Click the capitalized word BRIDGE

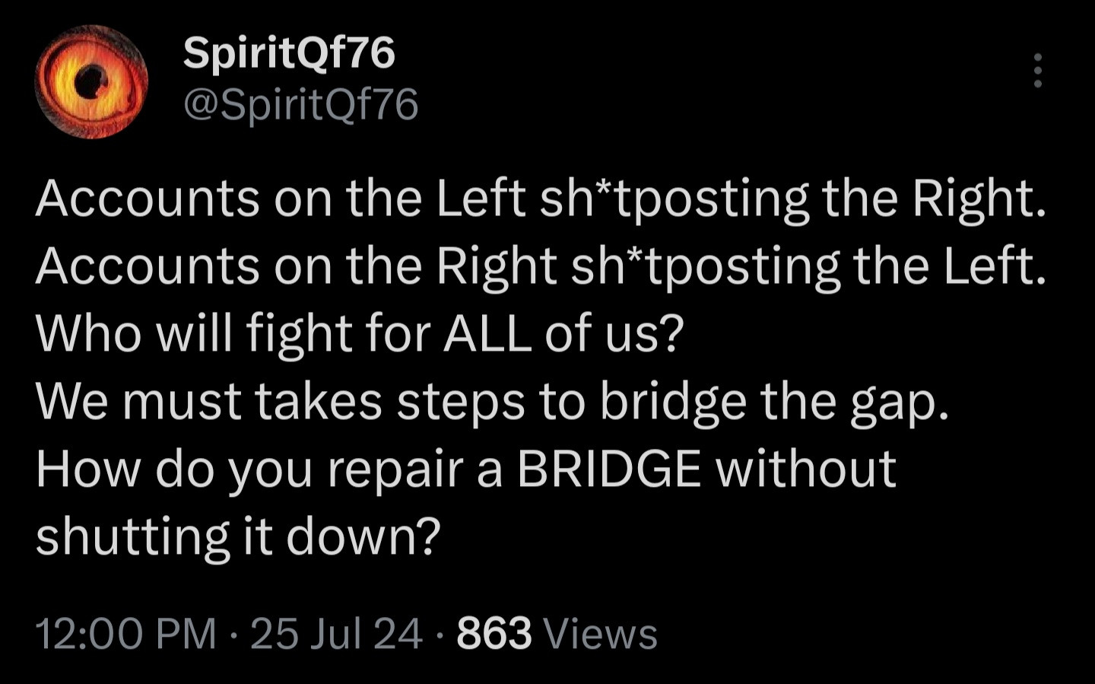click(608, 469)
